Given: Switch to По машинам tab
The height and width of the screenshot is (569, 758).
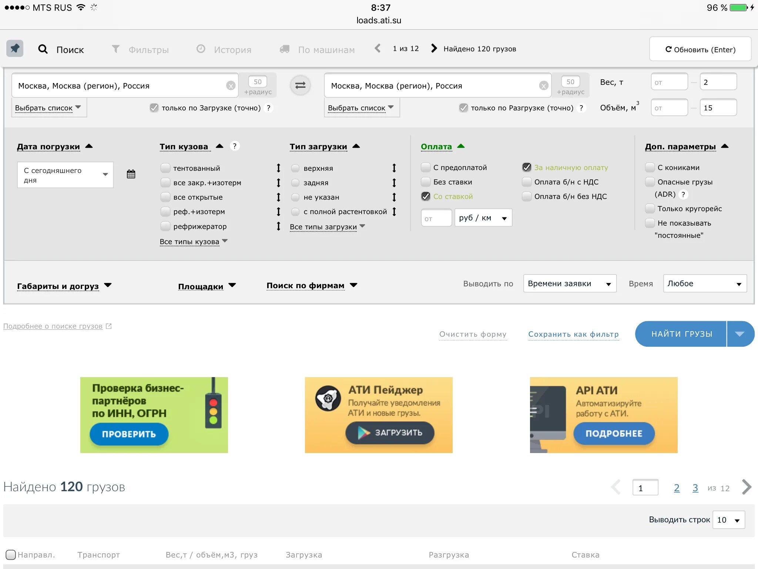Looking at the screenshot, I should (317, 49).
